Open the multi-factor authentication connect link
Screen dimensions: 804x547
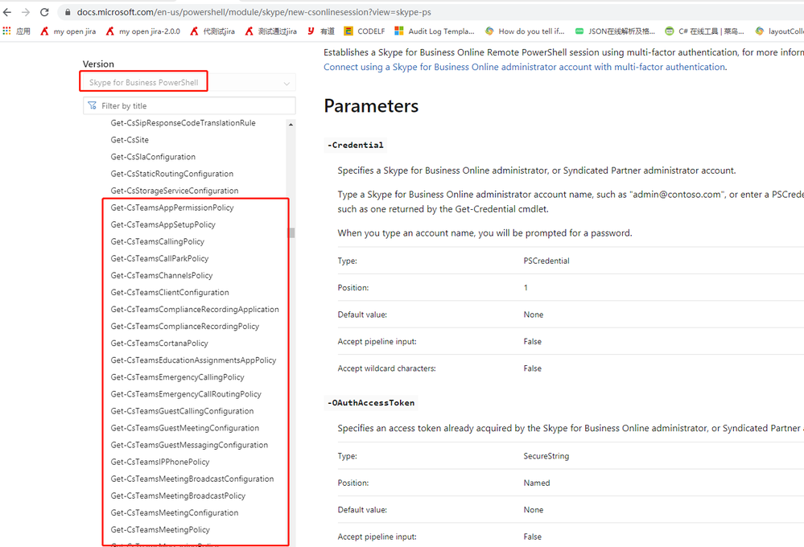(524, 67)
